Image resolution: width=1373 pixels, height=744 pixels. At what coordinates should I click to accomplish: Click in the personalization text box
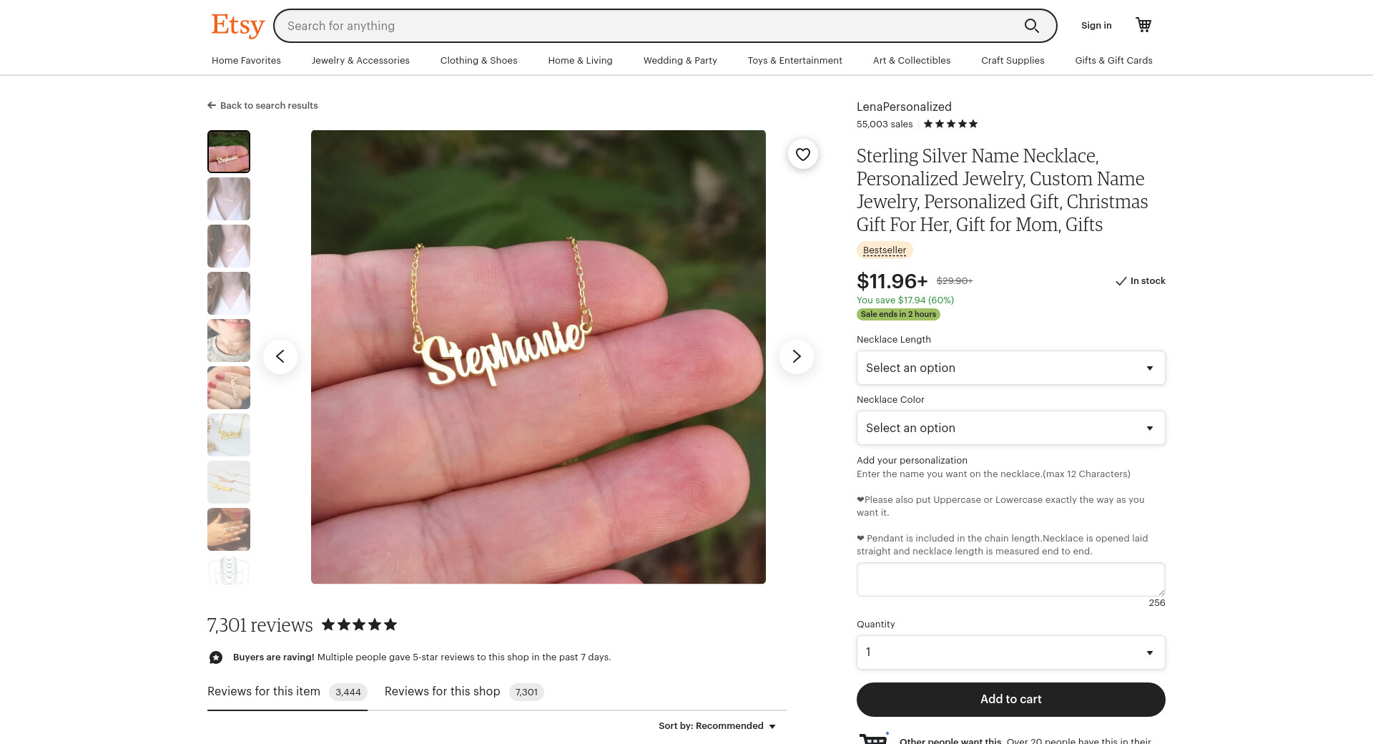point(1010,579)
